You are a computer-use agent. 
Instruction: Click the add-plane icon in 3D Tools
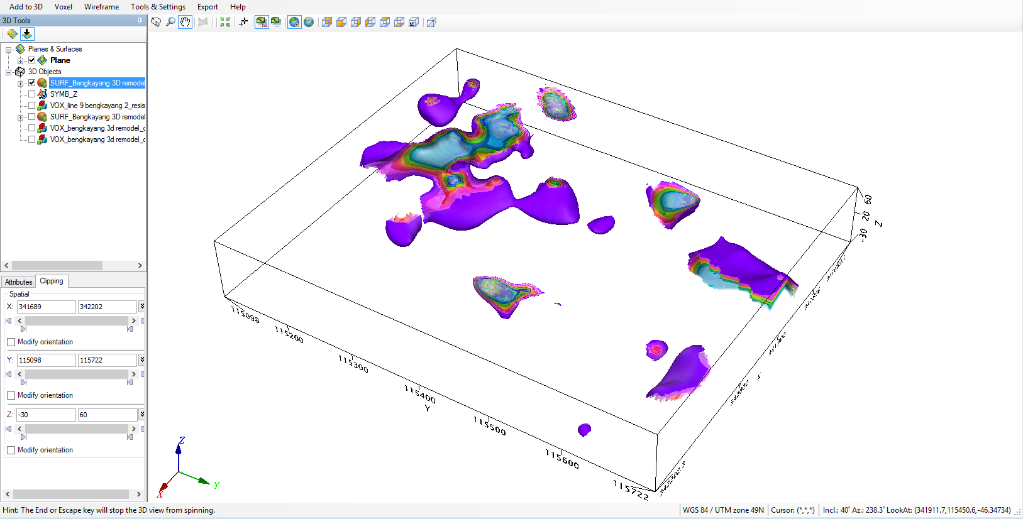pos(12,34)
